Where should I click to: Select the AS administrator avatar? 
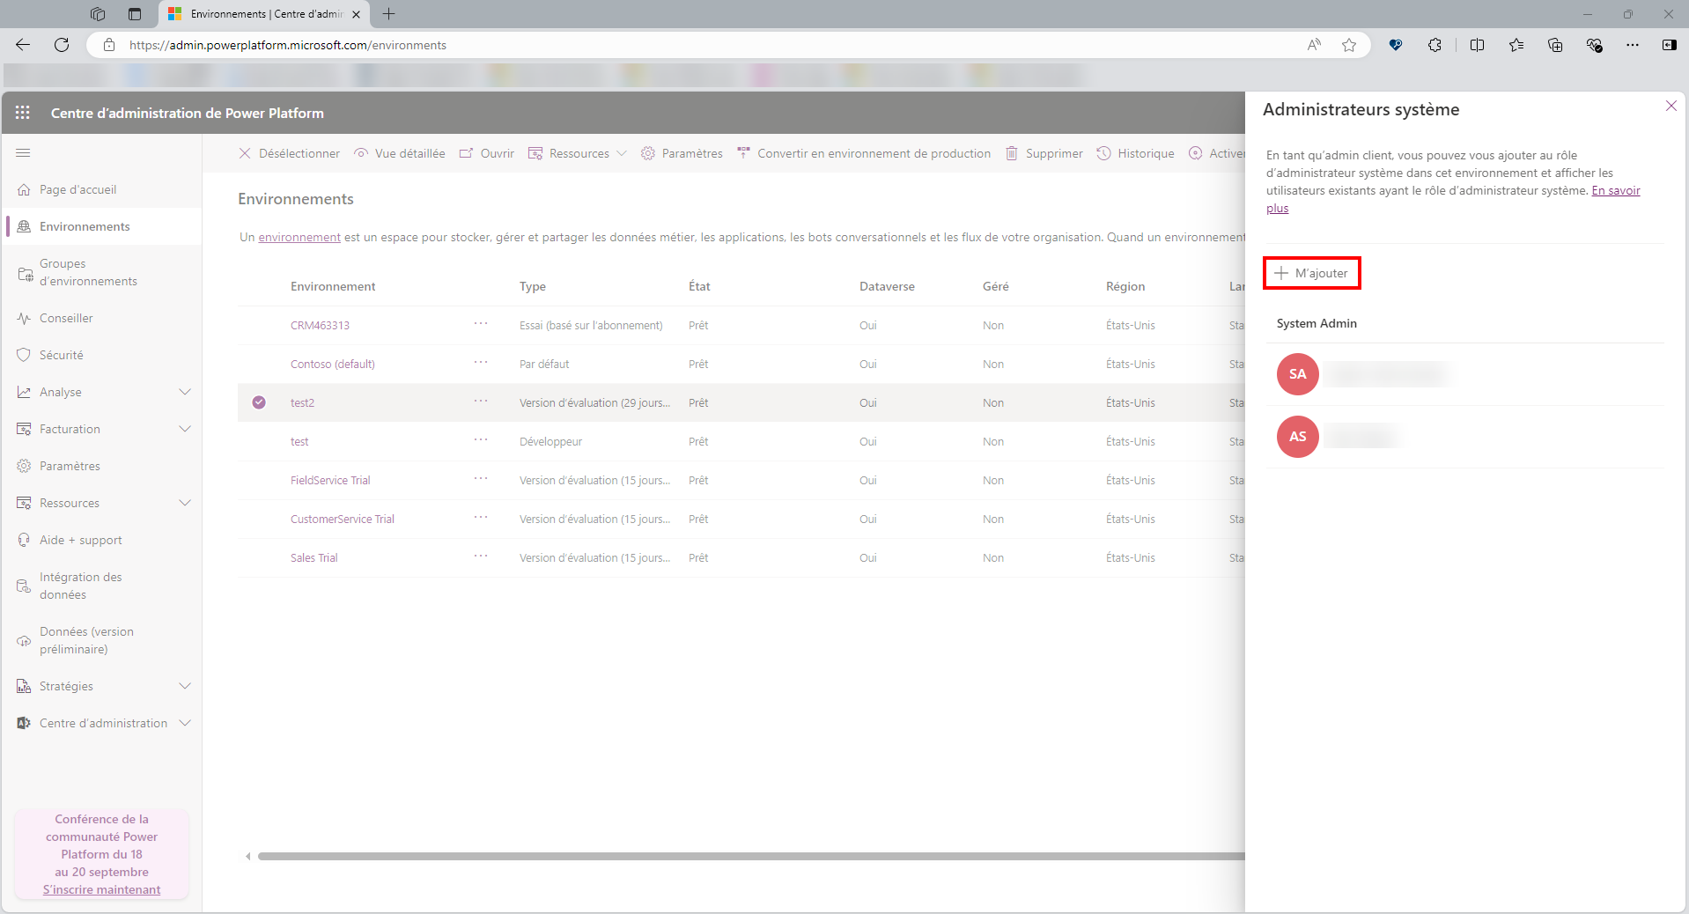pyautogui.click(x=1298, y=437)
